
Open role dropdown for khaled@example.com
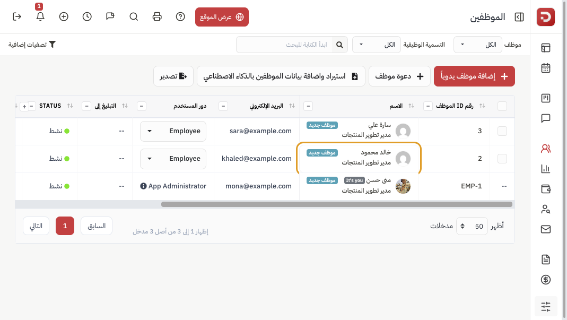tap(173, 159)
